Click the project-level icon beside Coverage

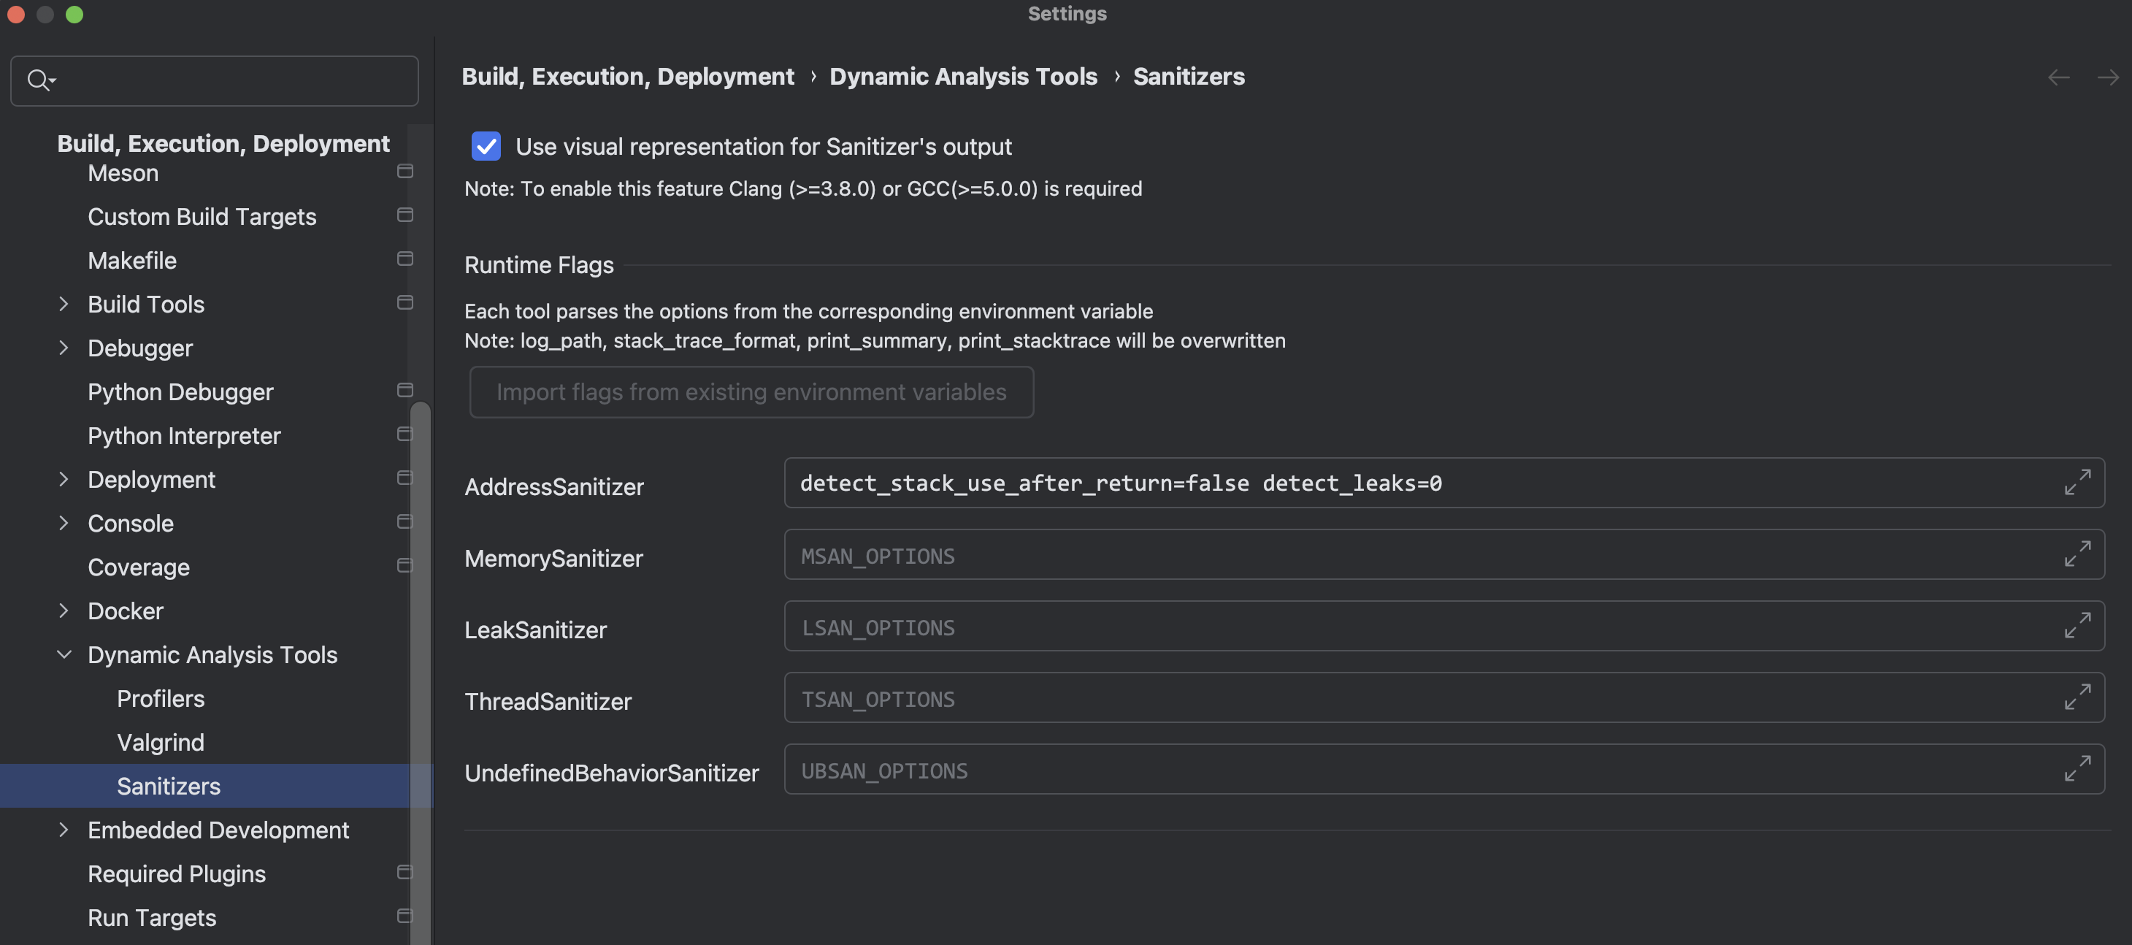pyautogui.click(x=404, y=566)
